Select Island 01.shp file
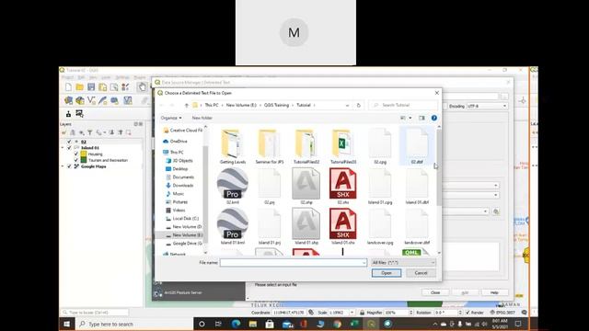589x331 pixels. 306,227
